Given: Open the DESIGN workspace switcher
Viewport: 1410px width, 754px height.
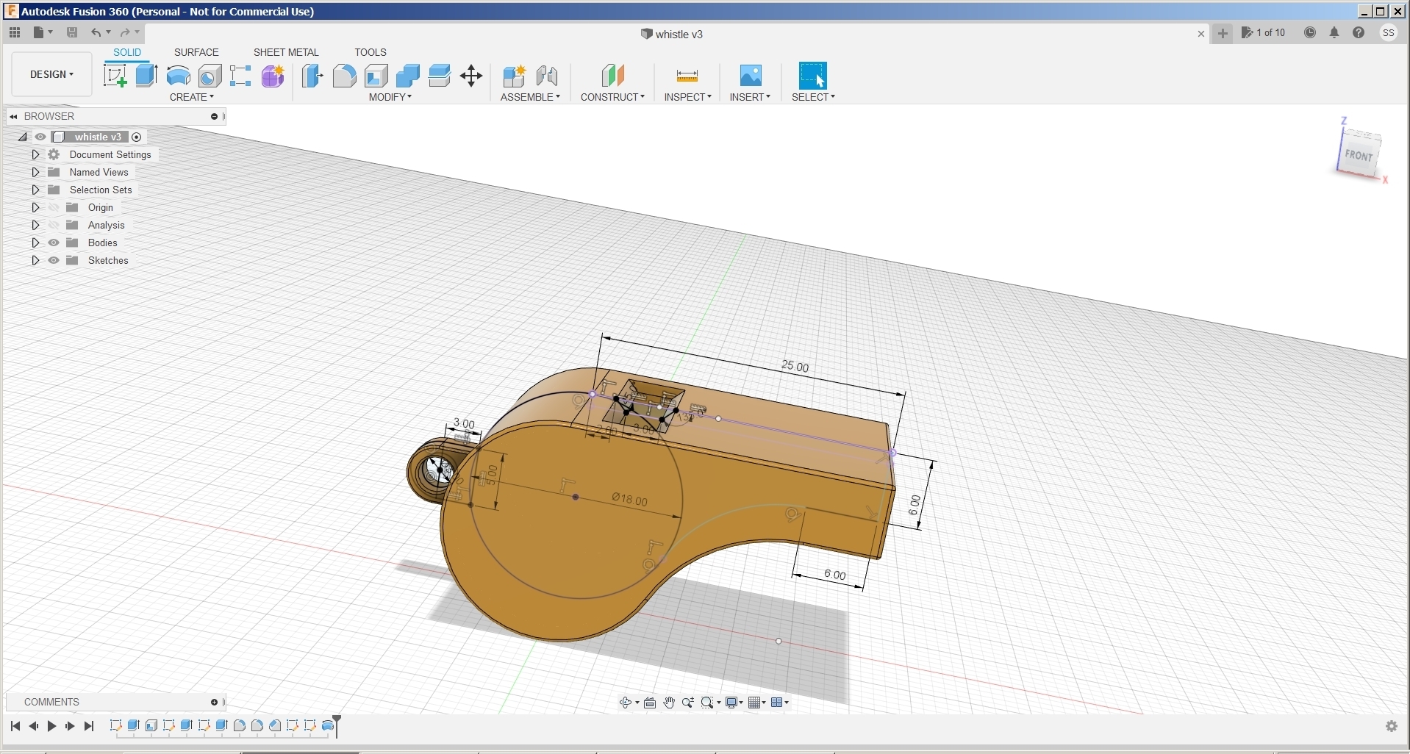Looking at the screenshot, I should 51,74.
